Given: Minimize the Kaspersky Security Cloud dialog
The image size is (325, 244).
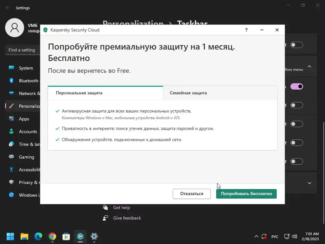Looking at the screenshot, I should coord(262,30).
